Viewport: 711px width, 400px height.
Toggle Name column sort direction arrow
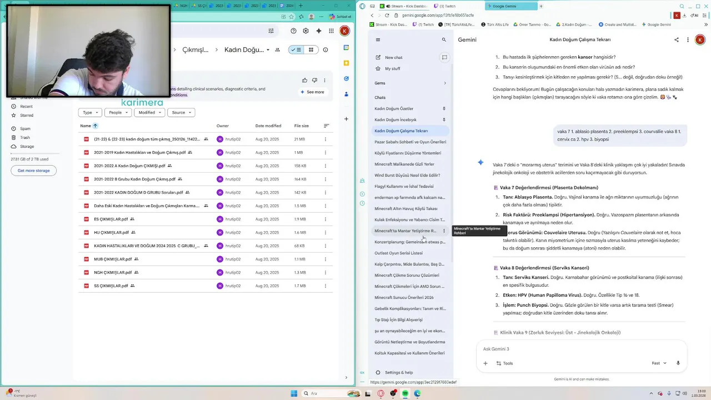click(x=96, y=126)
